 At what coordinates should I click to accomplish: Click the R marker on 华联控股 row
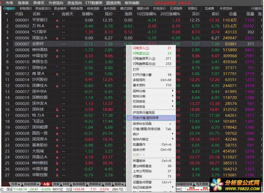[57, 176]
